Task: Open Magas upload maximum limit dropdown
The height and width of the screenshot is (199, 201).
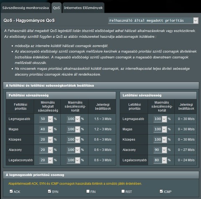Action: point(73,129)
